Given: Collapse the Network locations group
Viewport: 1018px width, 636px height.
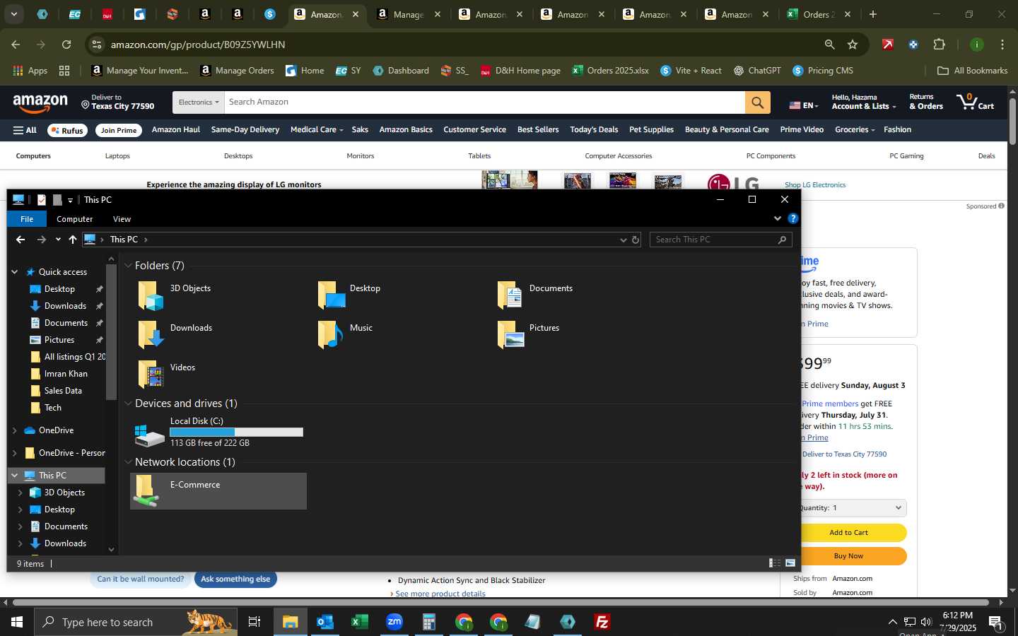Looking at the screenshot, I should (x=128, y=462).
